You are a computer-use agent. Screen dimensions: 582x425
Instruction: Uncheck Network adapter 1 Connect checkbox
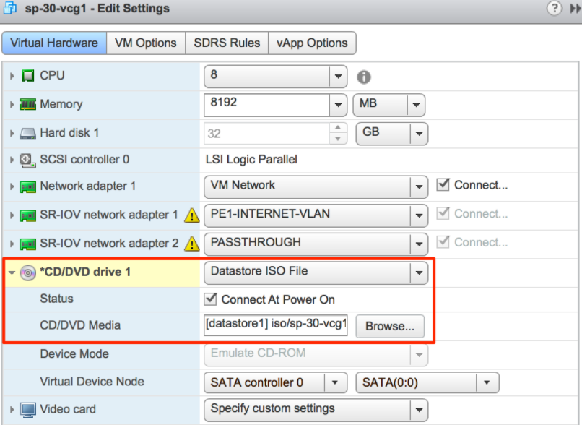coord(443,185)
